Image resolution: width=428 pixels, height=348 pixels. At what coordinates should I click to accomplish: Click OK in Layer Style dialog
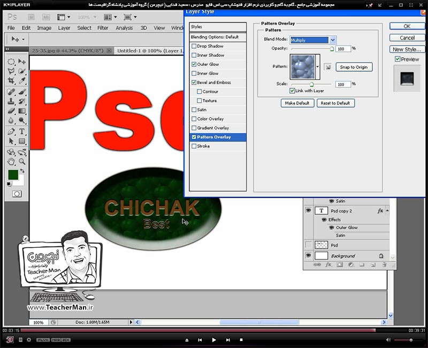click(x=407, y=26)
